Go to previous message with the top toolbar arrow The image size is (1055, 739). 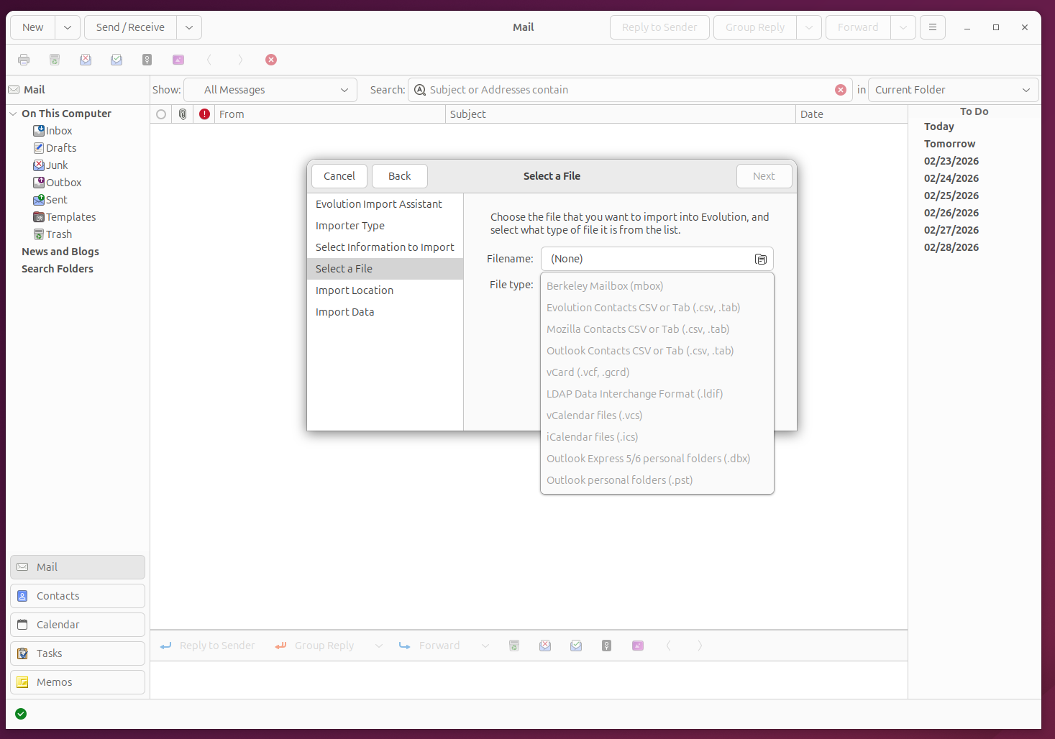tap(209, 60)
